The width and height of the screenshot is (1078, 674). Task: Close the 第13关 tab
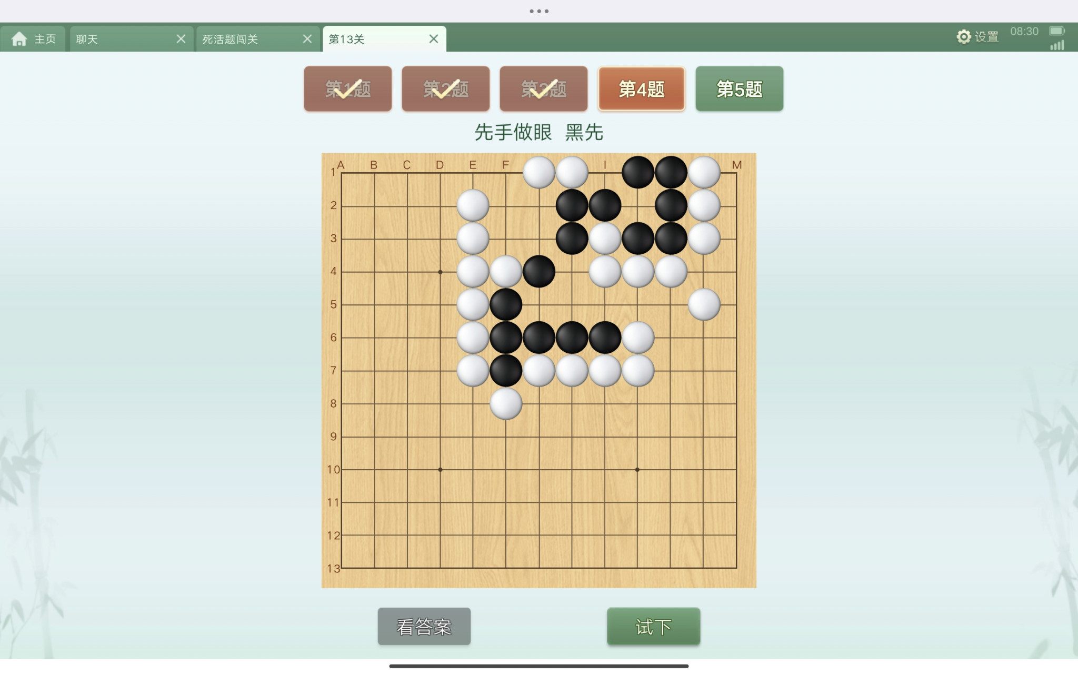point(434,39)
